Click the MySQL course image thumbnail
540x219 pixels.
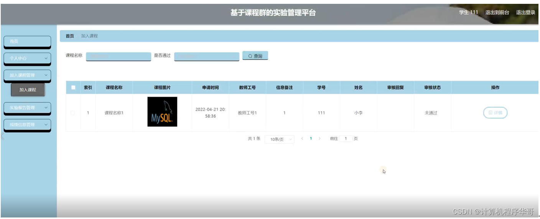162,112
